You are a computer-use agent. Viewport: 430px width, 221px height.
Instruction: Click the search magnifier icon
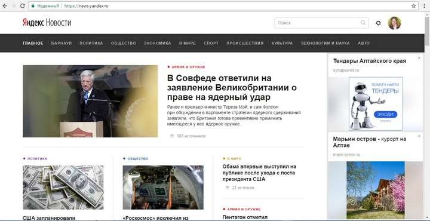(363, 23)
